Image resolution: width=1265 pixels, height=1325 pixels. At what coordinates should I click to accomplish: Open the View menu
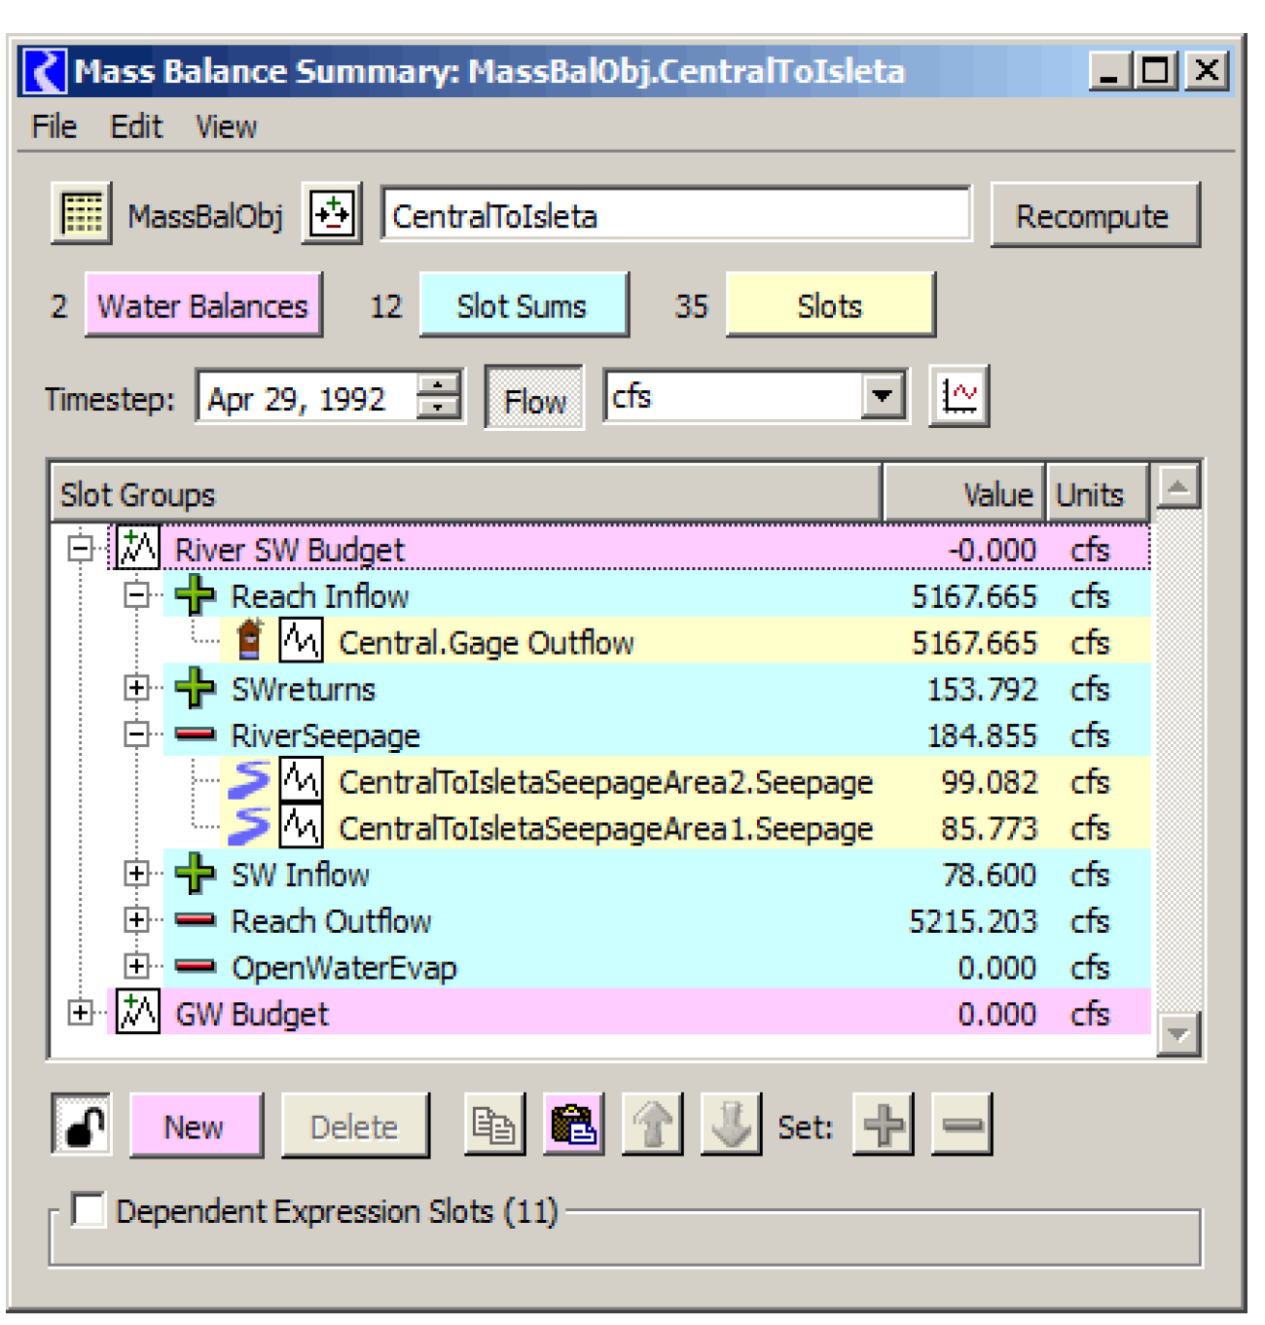(x=226, y=126)
